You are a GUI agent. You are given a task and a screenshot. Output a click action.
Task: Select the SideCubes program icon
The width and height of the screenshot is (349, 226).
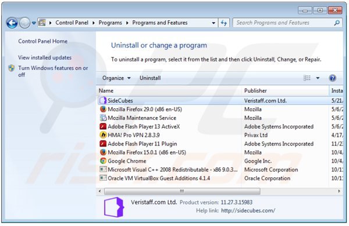click(x=103, y=100)
